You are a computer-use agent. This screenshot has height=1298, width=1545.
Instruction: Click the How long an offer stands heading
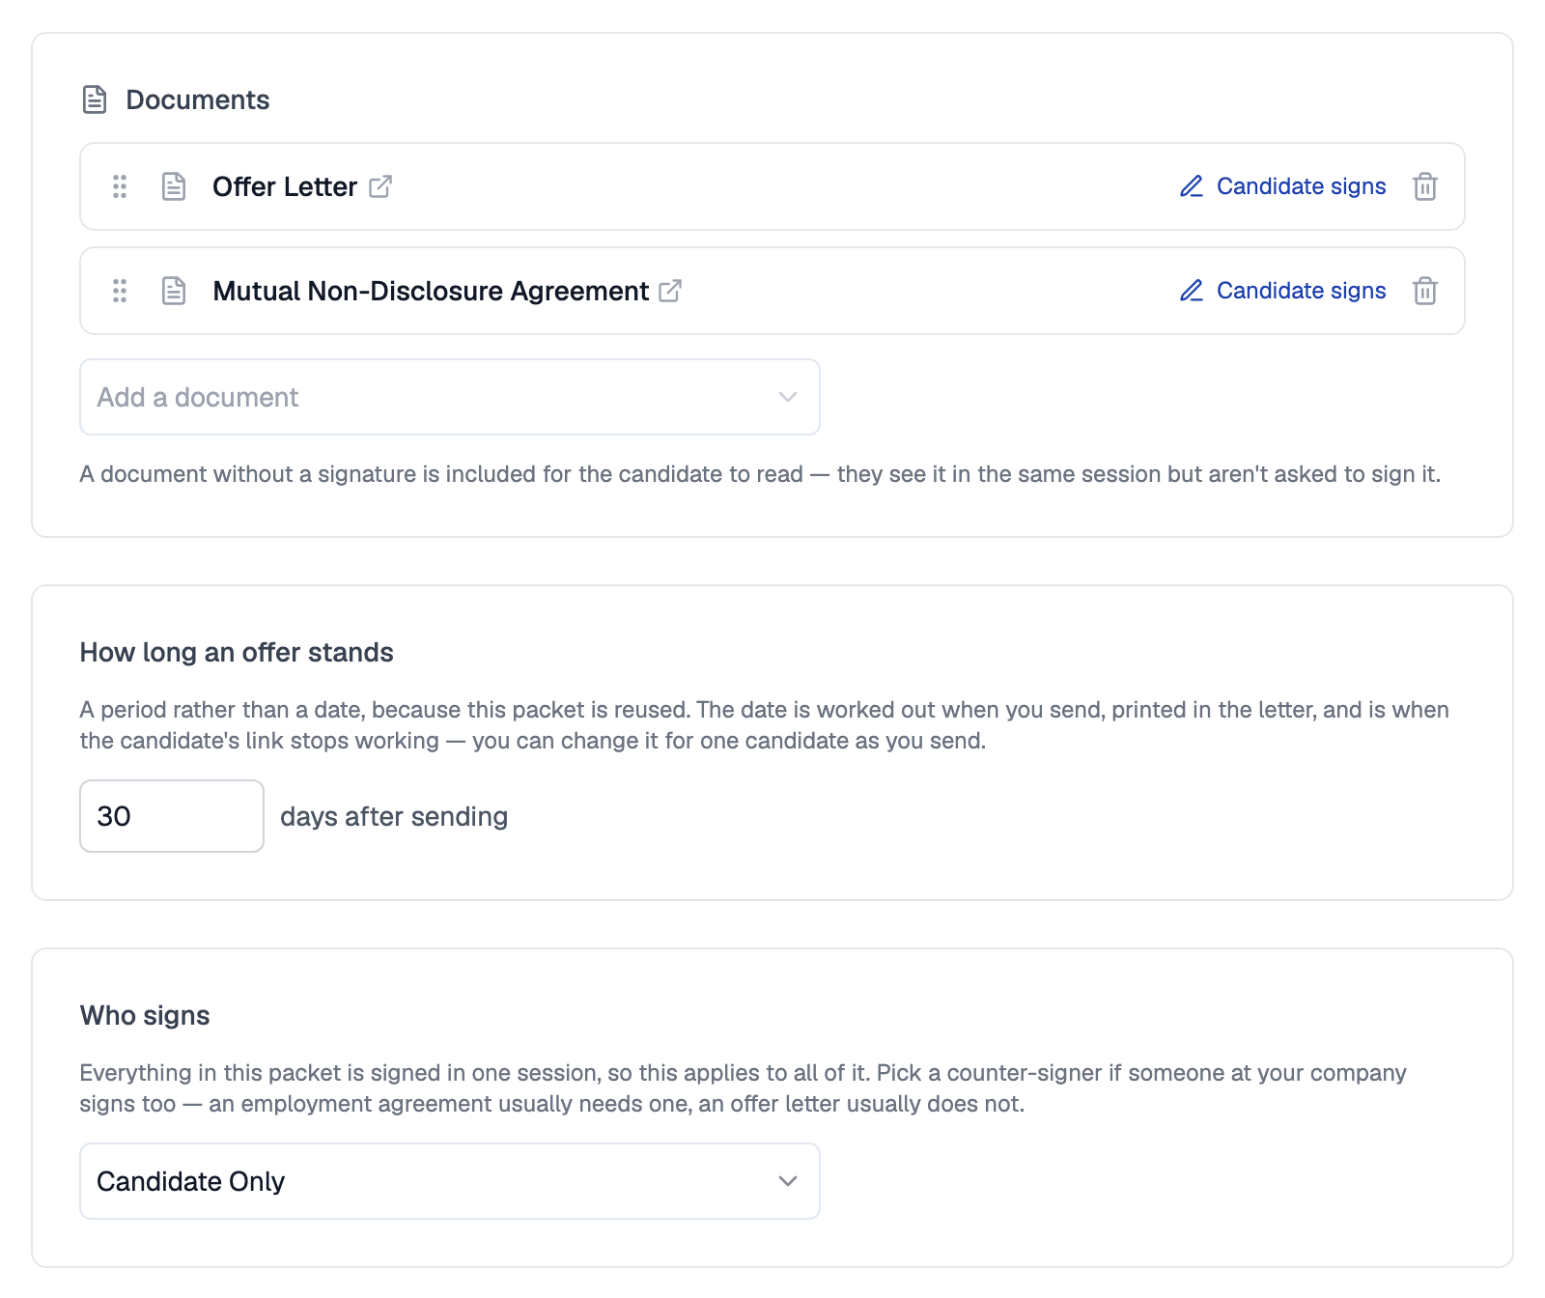[237, 652]
